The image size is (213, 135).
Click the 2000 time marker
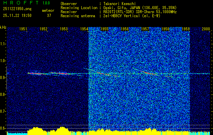point(206,29)
